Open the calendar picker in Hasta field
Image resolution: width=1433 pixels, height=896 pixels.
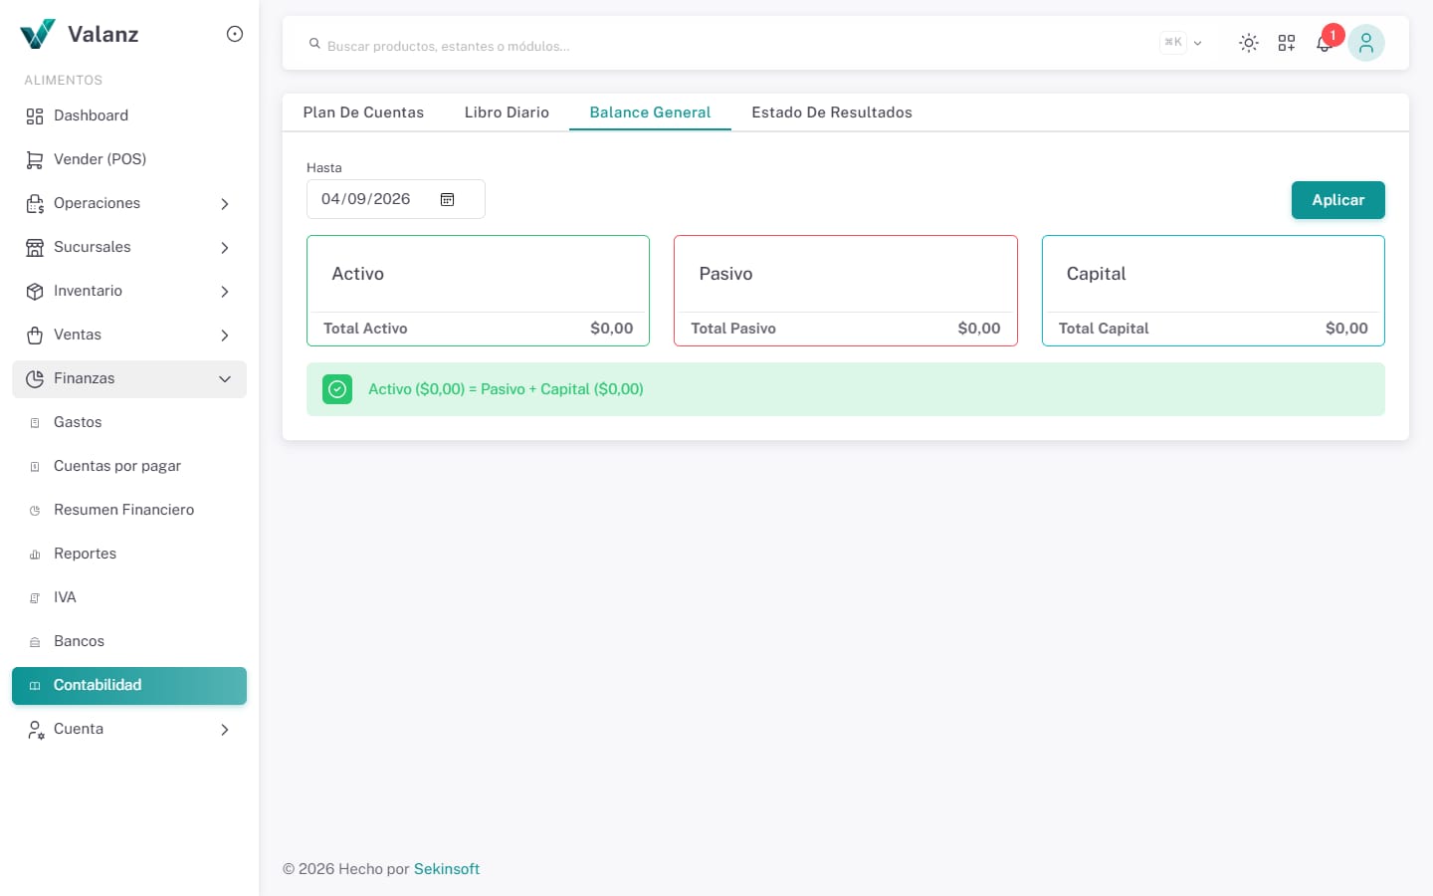pos(448,199)
